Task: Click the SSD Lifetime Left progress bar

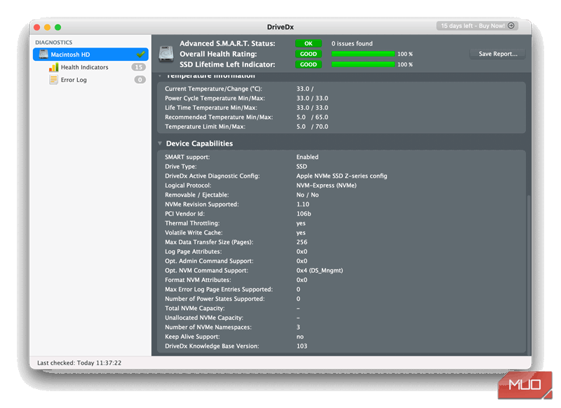Action: coord(363,64)
